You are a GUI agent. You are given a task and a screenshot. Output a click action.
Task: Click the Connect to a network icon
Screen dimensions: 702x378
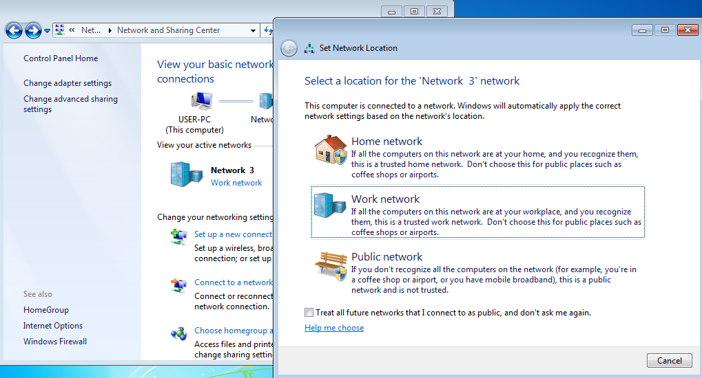tap(178, 285)
